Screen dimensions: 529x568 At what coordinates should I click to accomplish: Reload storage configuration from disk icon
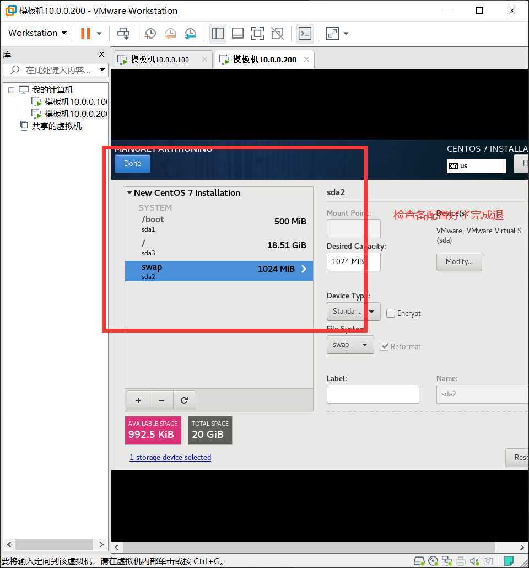(x=184, y=400)
